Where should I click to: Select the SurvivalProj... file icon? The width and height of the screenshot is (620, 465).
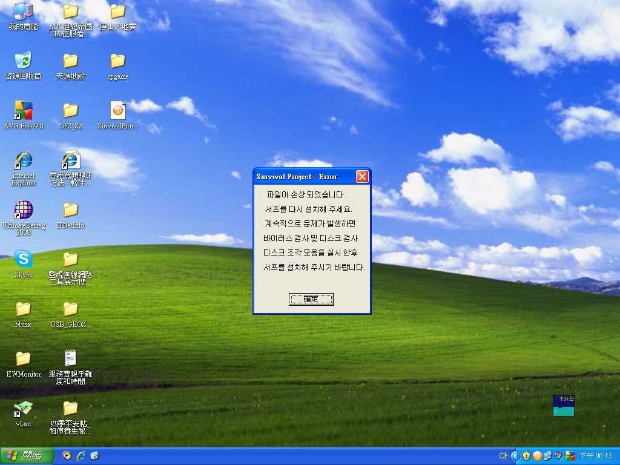pyautogui.click(x=118, y=116)
